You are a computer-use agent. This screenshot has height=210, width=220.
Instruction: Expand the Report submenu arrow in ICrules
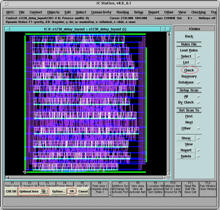[199, 150]
